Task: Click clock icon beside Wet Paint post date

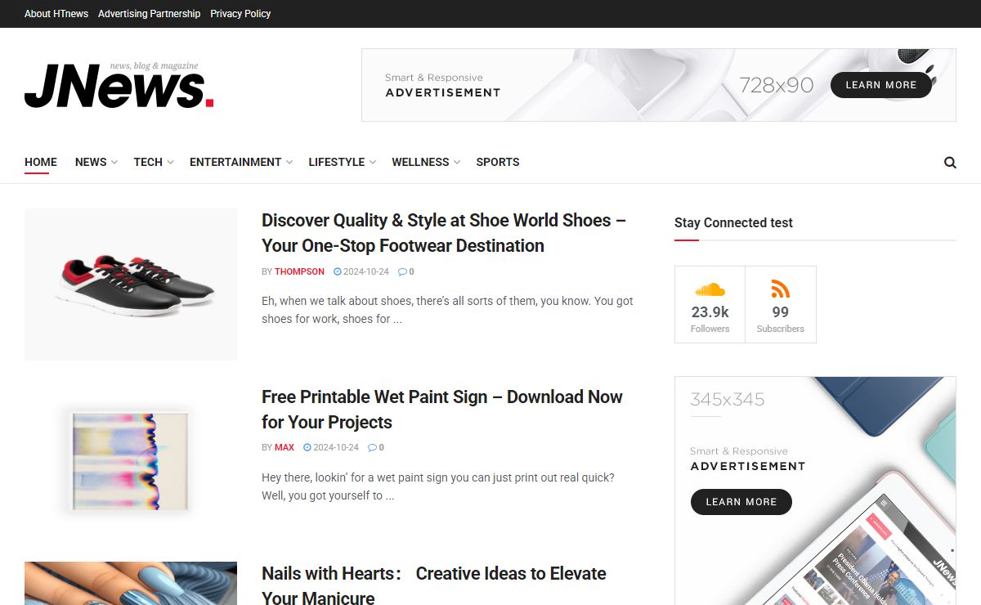Action: click(x=307, y=448)
